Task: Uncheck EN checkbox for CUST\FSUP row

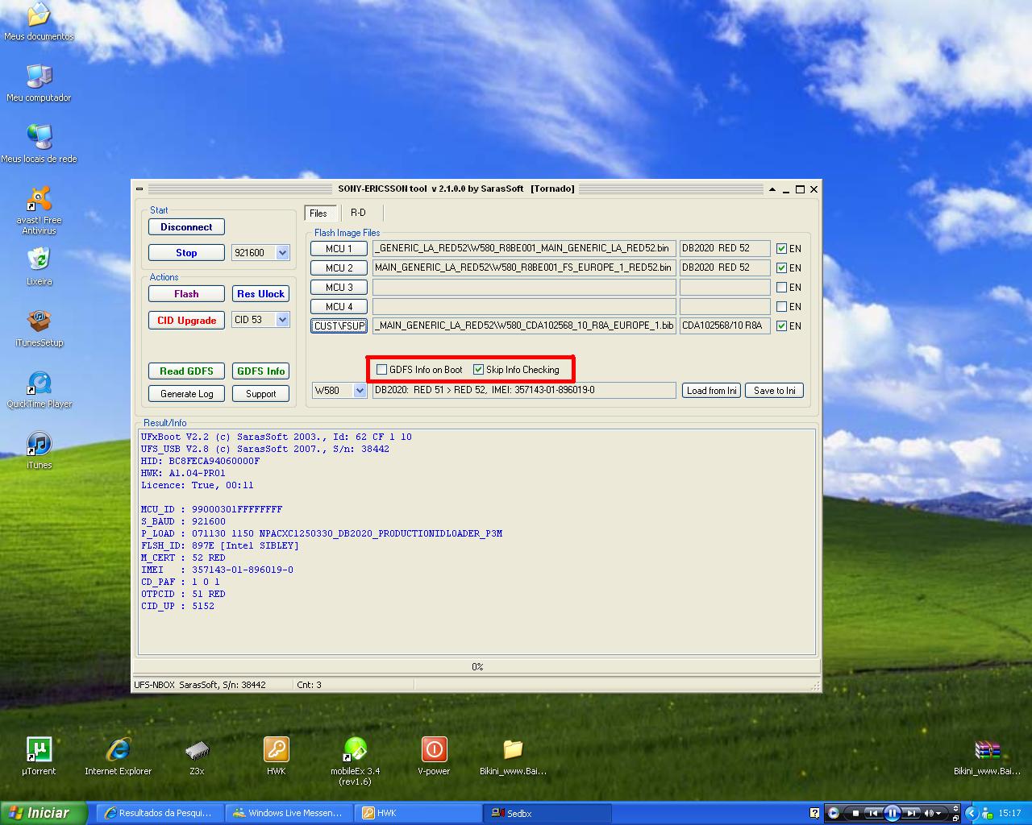Action: [781, 326]
